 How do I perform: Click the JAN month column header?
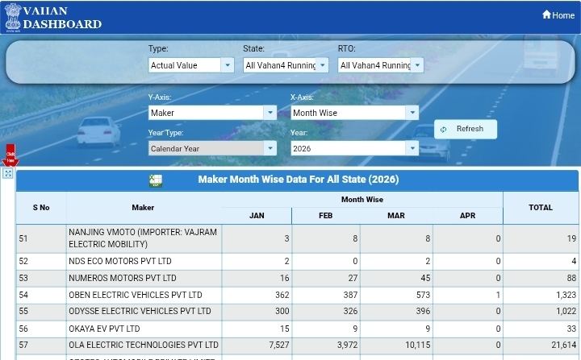click(257, 216)
